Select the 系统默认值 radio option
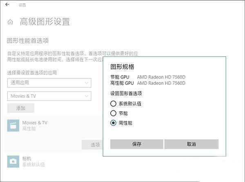245x182 pixels. pos(114,104)
